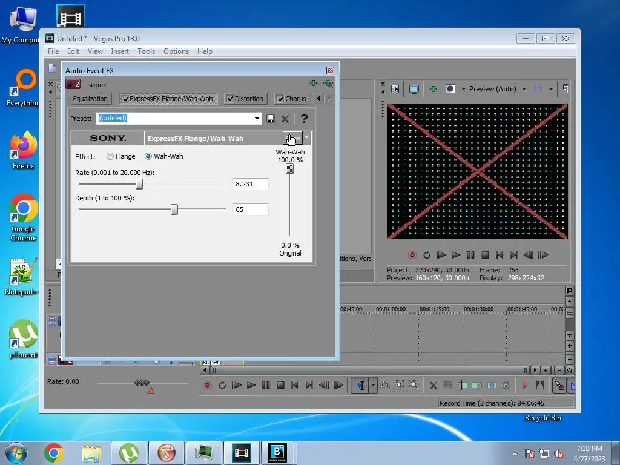The height and width of the screenshot is (465, 620).
Task: Click the Split event icon in the timeline toolbar
Action: point(492,385)
